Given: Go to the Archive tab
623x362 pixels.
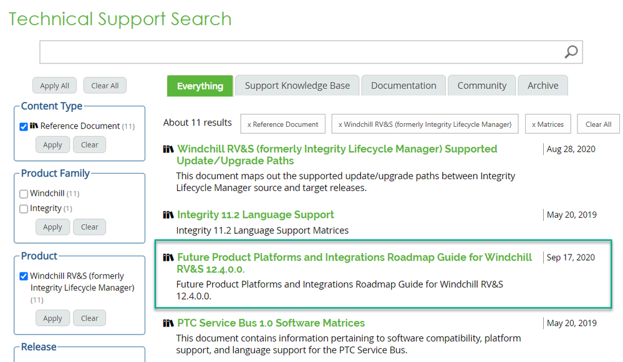Looking at the screenshot, I should click(x=543, y=86).
